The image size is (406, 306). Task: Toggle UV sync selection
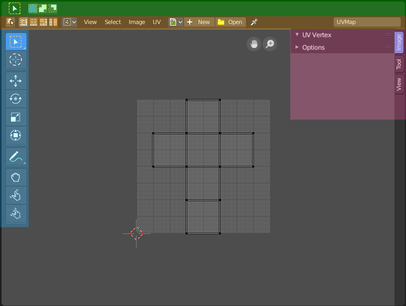[x=10, y=22]
